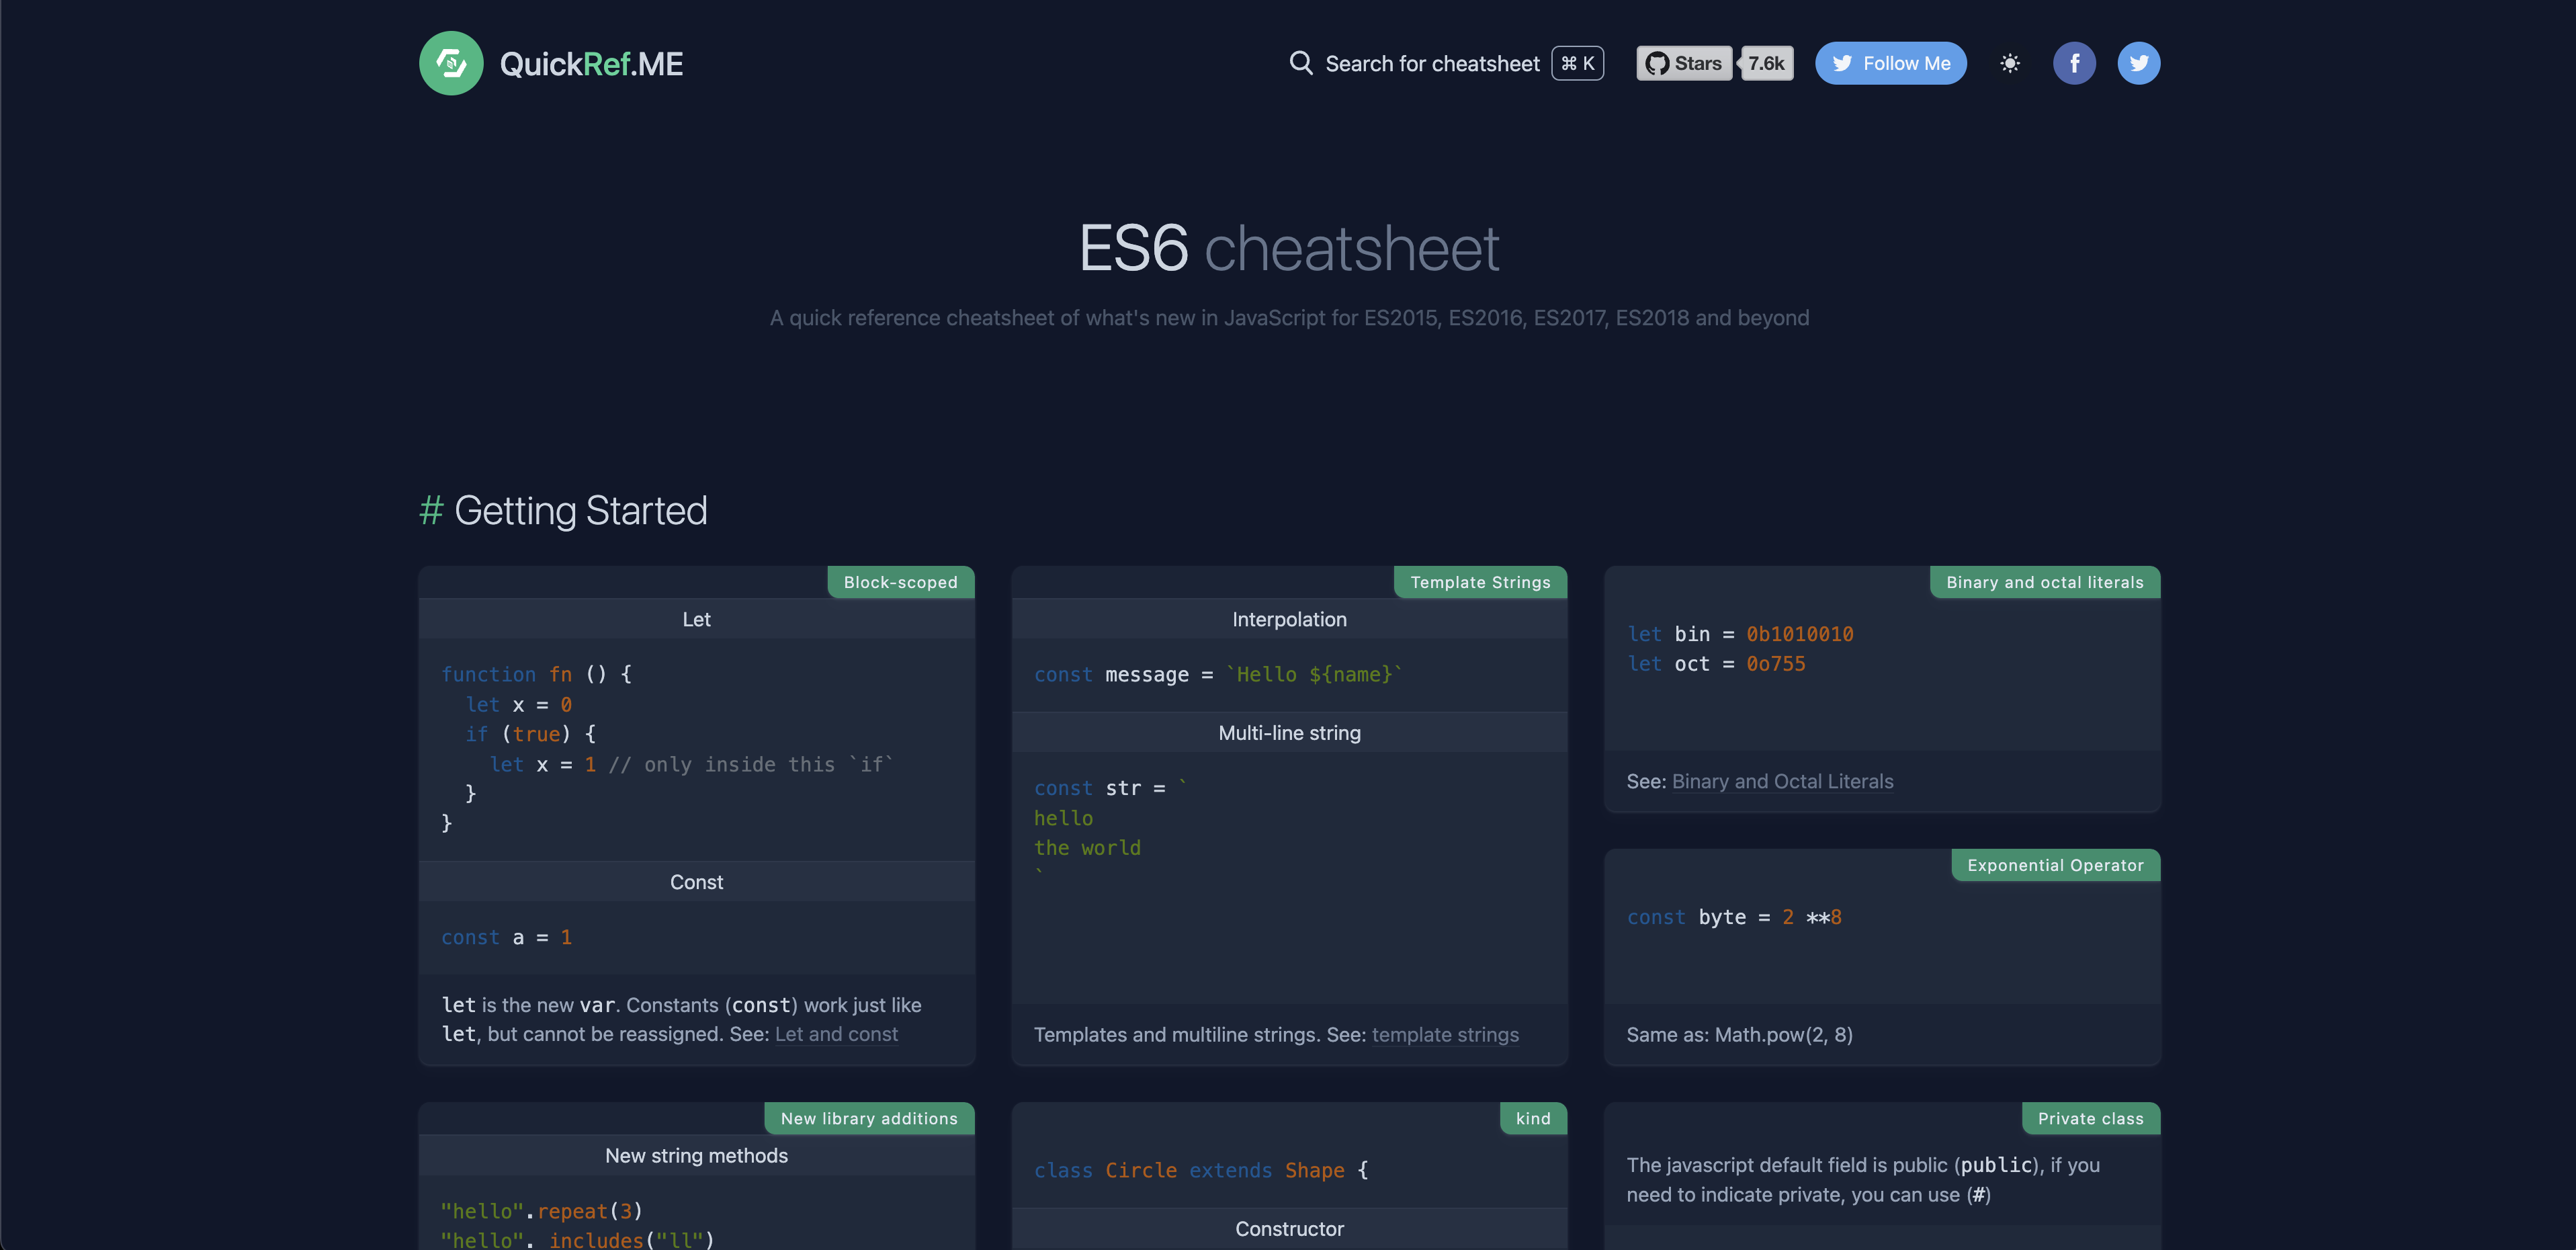Open the QuickRef.ME home title link
2576x1250 pixels.
pos(591,64)
